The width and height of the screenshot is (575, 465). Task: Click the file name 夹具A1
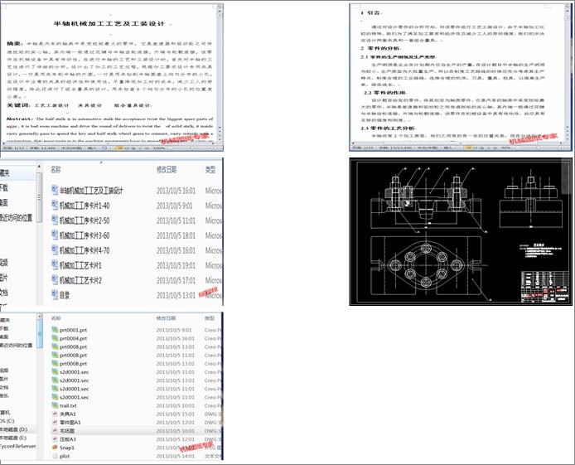click(68, 414)
